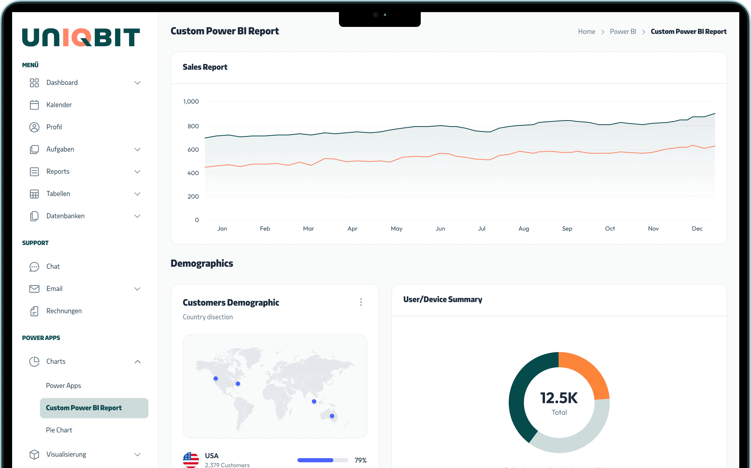Expand the Email dropdown
Viewport: 751px width, 468px height.
pyautogui.click(x=137, y=289)
